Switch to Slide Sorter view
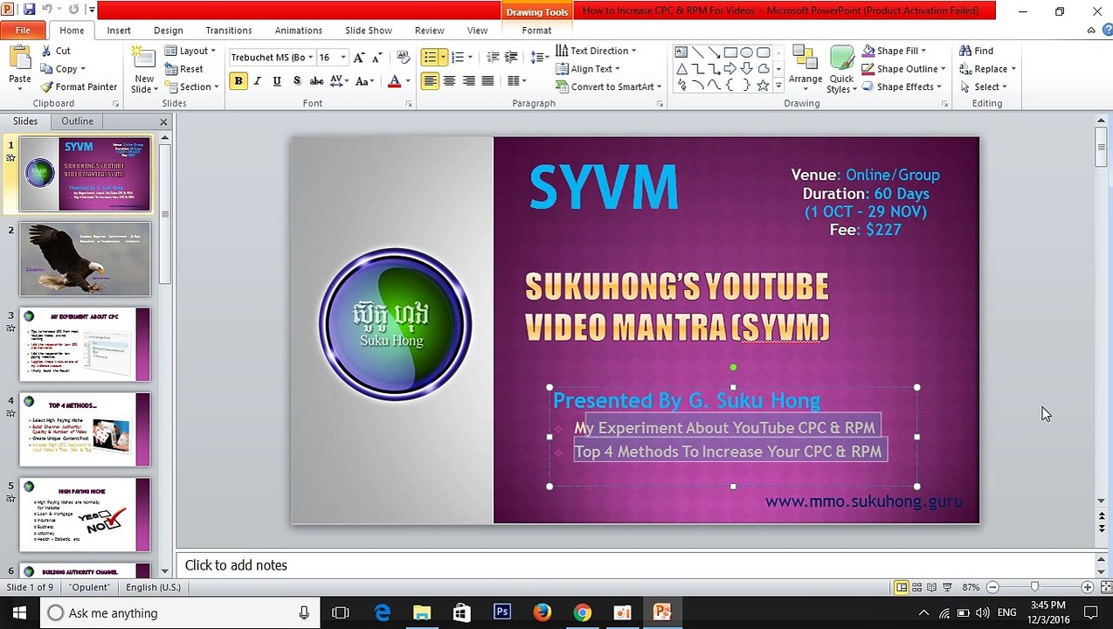The image size is (1113, 629). 916,587
